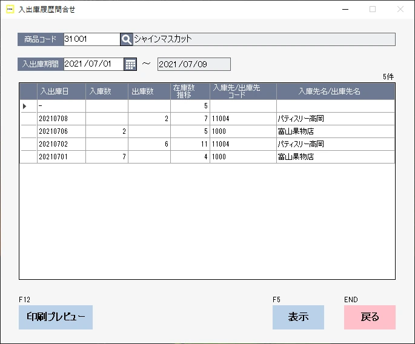The width and height of the screenshot is (415, 344).
Task: Click the product code search magnifier icon
Action: [126, 39]
